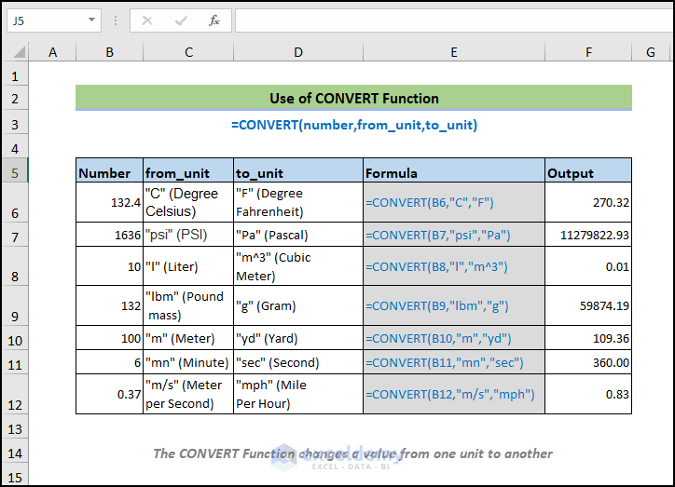Viewport: 675px width, 487px height.
Task: Select column B header
Action: tap(109, 52)
